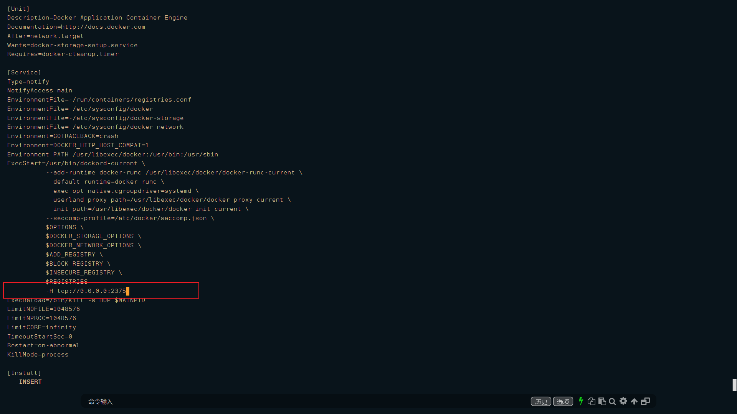Click the [Service] section header
737x414 pixels.
24,72
